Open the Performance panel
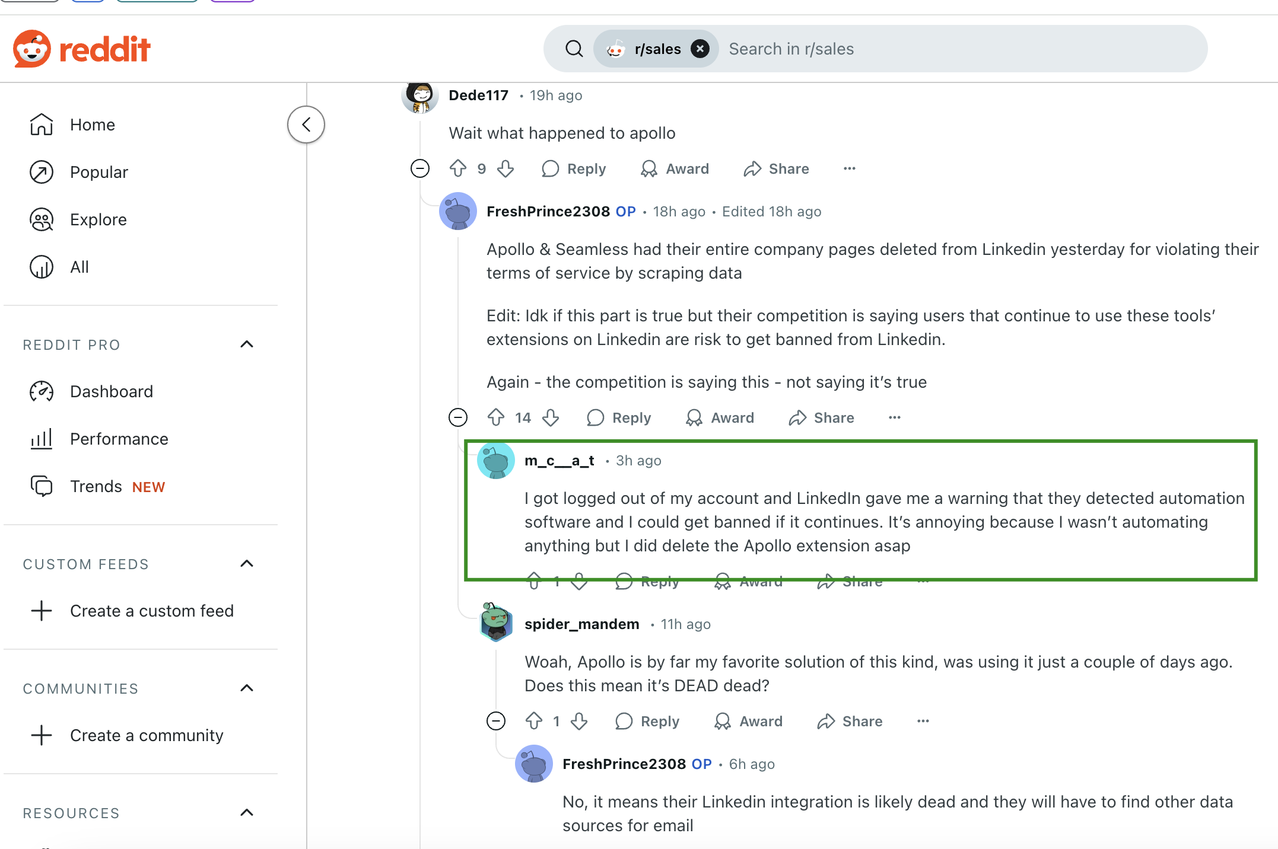The image size is (1278, 849). [x=119, y=439]
